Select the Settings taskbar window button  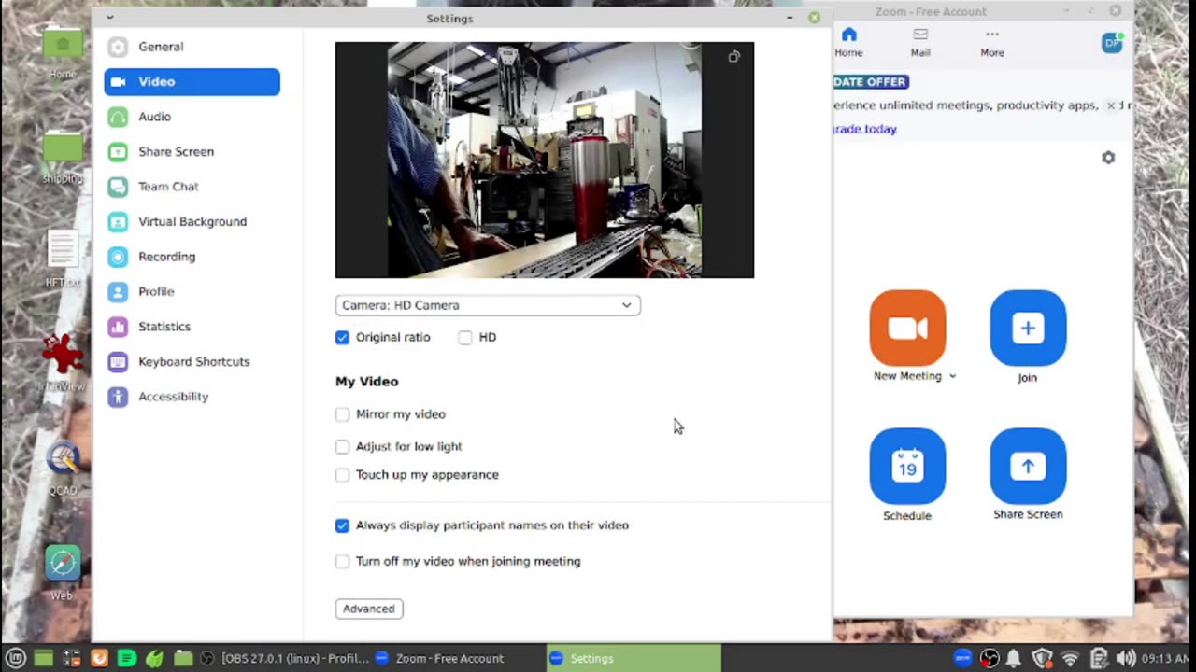pyautogui.click(x=634, y=658)
